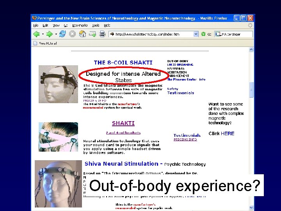Open The Pleasure Center info link
The width and height of the screenshot is (281, 211).
coord(186,79)
